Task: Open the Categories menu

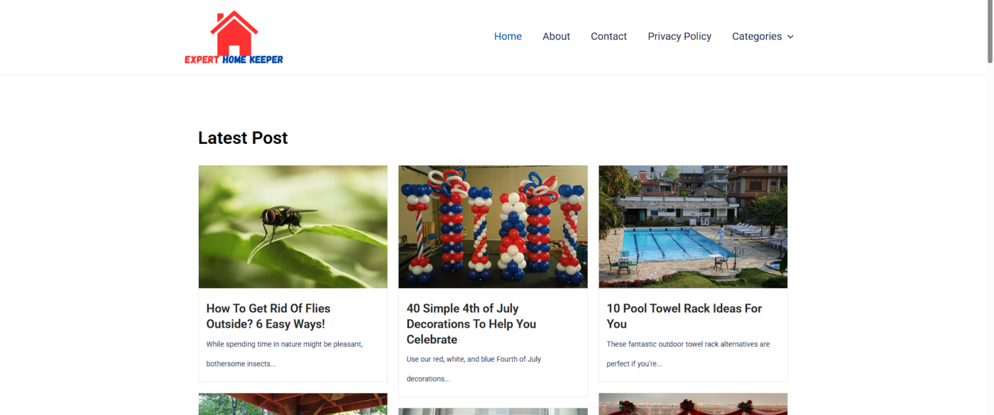Action: tap(763, 36)
